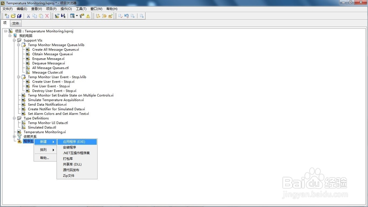
Task: Click the New Project toolbar icon
Action: (7, 16)
